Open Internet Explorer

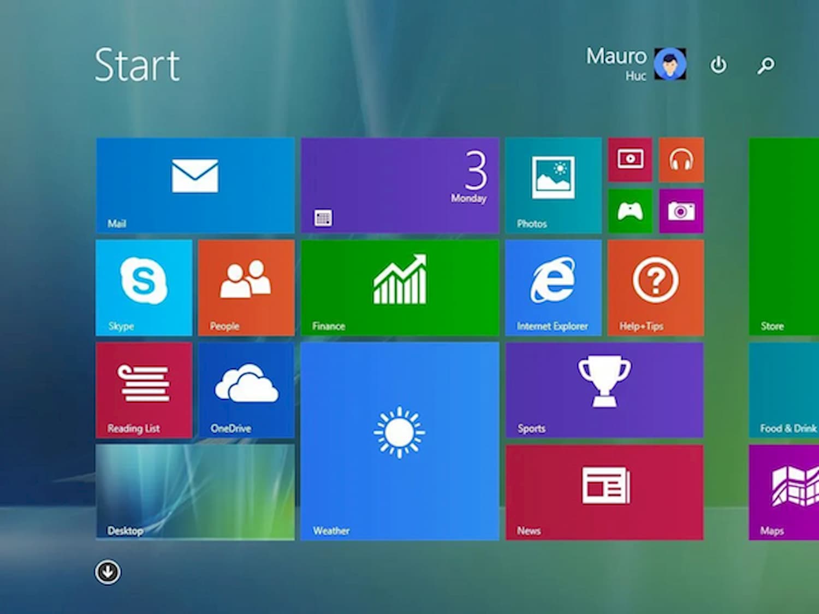point(553,287)
